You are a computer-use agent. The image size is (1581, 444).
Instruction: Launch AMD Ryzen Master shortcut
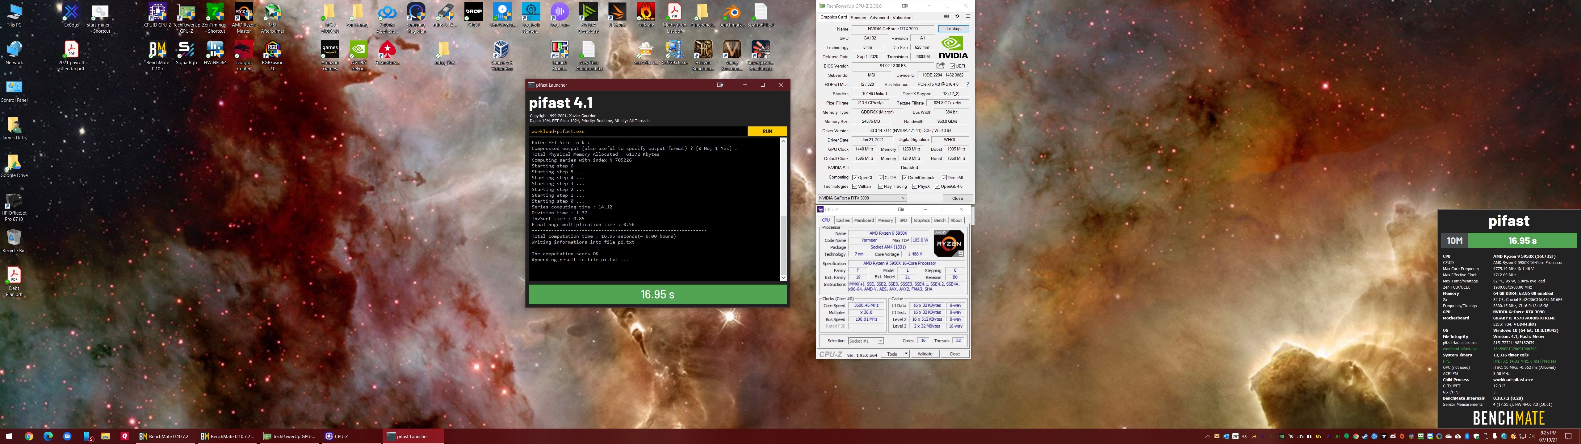coord(244,18)
